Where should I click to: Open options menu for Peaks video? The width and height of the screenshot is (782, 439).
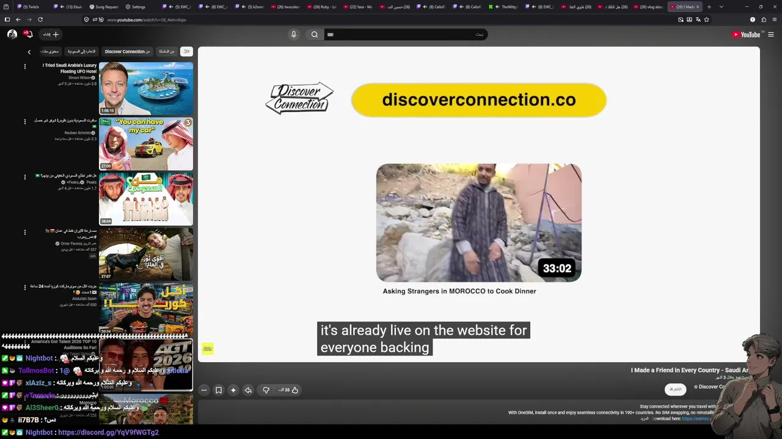tap(25, 177)
